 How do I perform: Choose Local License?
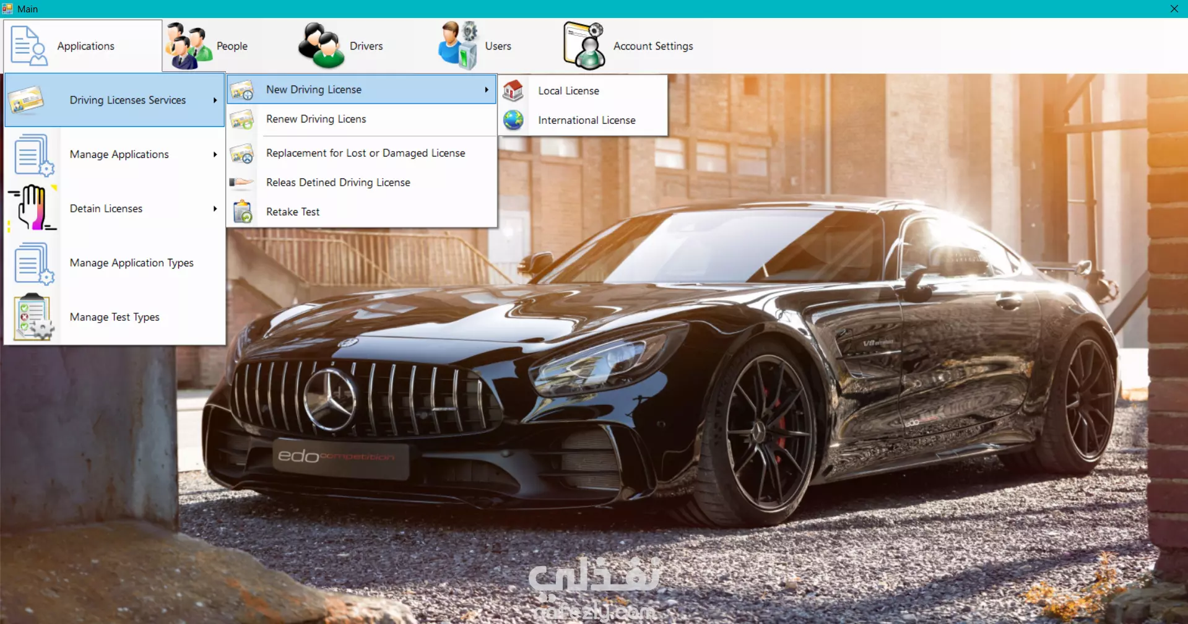click(x=583, y=90)
